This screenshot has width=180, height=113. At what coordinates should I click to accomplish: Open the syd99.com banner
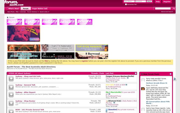coord(32,22)
